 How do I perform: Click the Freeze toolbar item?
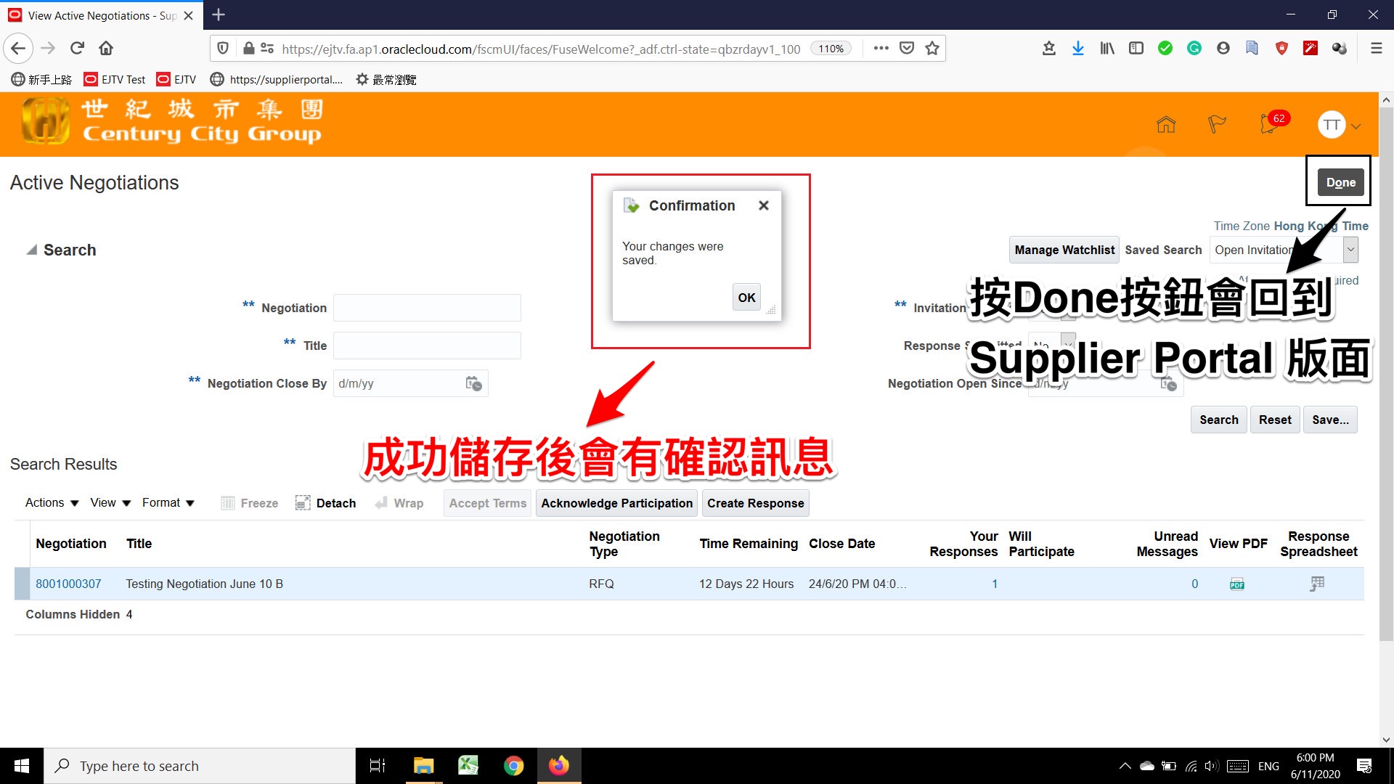point(249,503)
